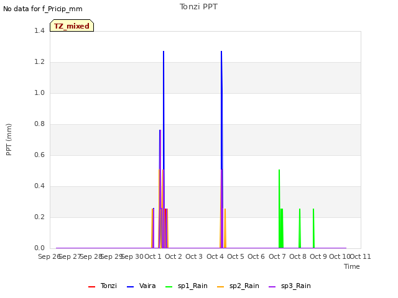
Task: Click the Oct 5 x-axis tick label
Action: (236, 256)
